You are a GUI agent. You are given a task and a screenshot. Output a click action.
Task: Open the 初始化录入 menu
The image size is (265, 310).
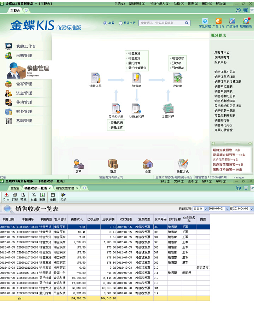(160, 4)
